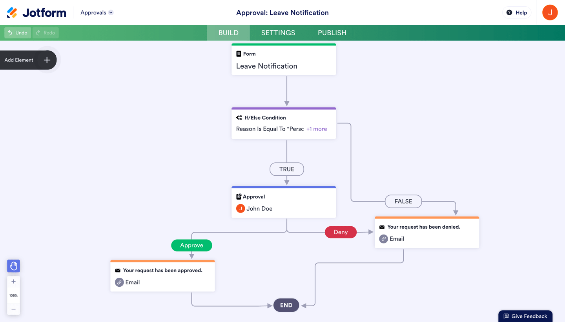Expand the '+1 more' conditions link

[316, 129]
